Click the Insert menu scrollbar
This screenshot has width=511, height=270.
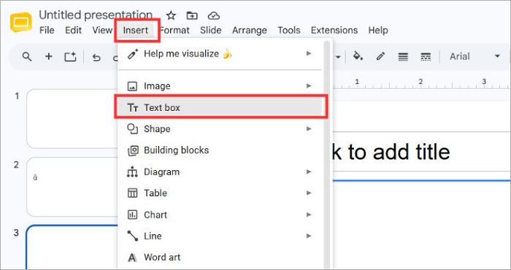[326, 155]
